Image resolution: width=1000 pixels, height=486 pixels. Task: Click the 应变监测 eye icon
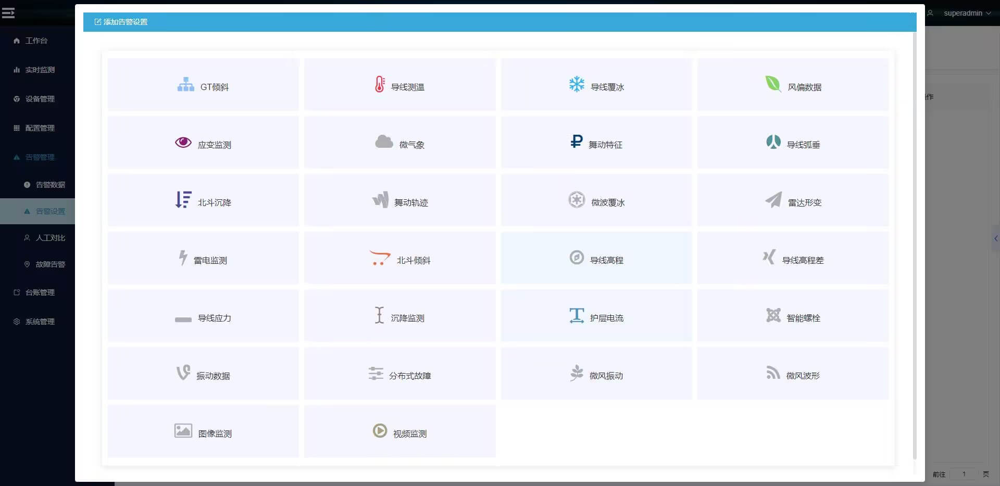tap(183, 142)
